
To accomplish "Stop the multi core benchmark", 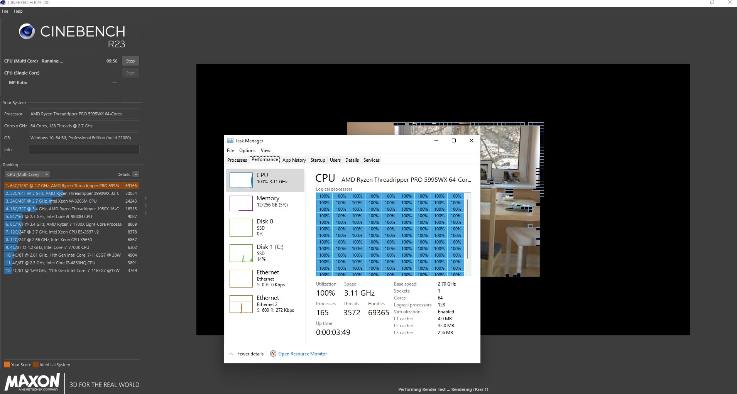I will [x=130, y=61].
